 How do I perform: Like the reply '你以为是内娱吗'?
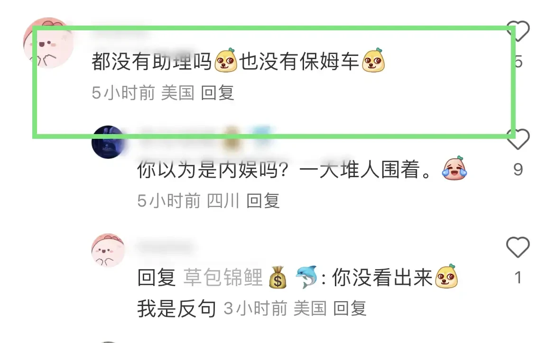[x=518, y=139]
